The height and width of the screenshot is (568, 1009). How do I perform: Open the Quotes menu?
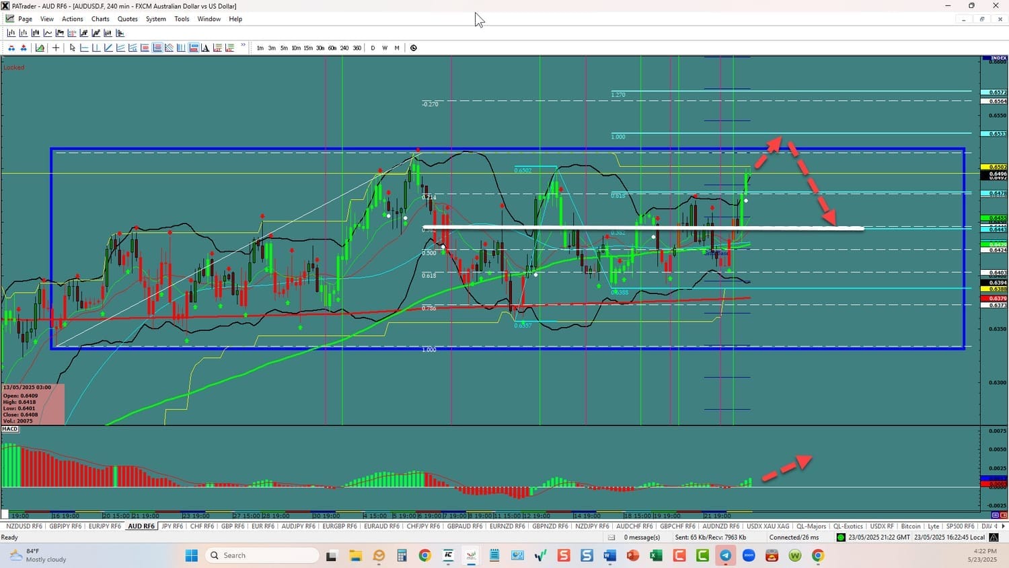[x=127, y=19]
